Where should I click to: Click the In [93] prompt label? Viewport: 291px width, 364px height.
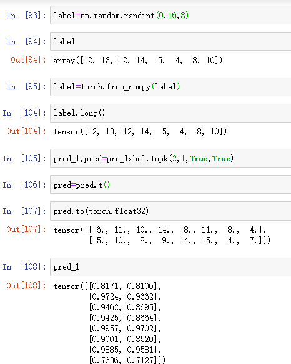26,15
